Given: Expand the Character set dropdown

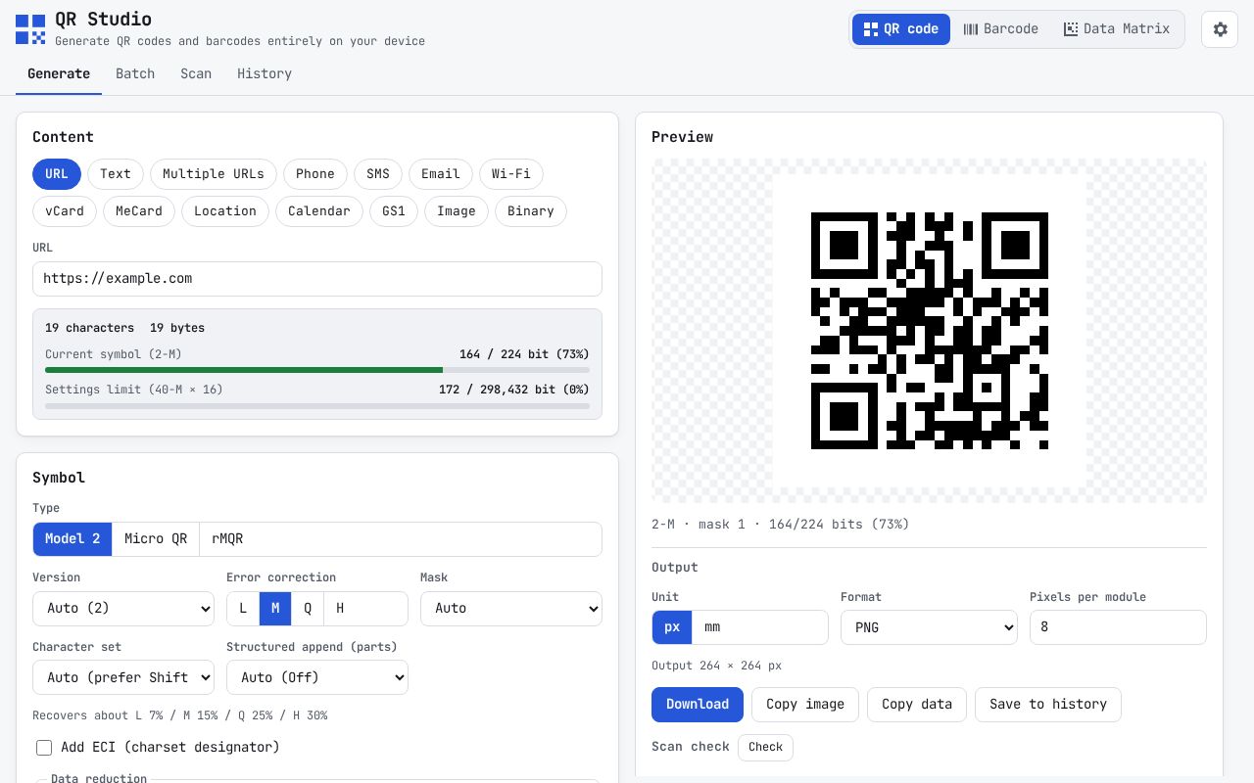Looking at the screenshot, I should tap(123, 677).
